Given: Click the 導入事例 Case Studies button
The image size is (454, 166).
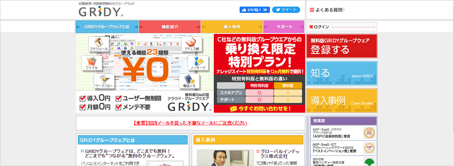Looking at the screenshot, I should [342, 101].
